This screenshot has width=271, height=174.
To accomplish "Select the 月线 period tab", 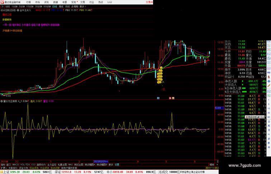I will [67, 6].
